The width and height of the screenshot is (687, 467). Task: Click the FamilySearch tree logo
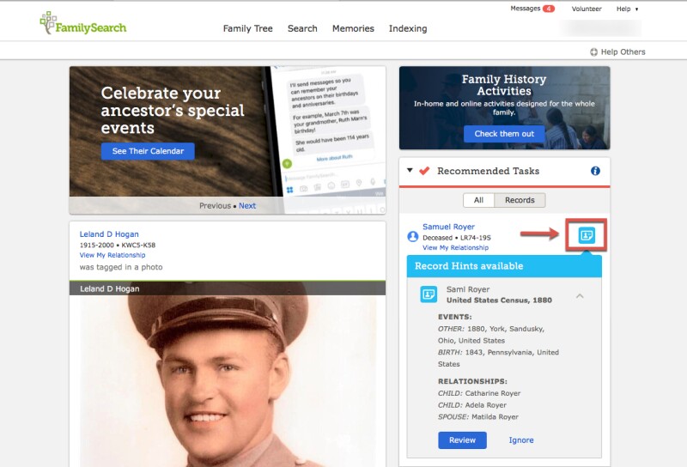[82, 23]
